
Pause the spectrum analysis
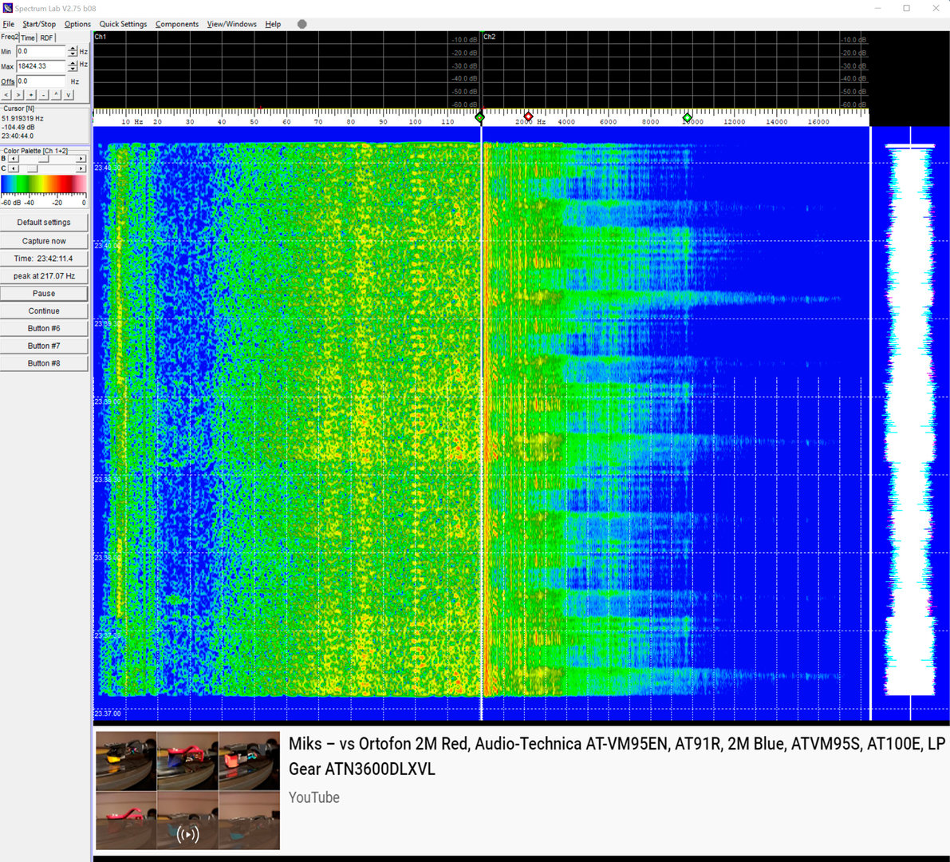44,294
